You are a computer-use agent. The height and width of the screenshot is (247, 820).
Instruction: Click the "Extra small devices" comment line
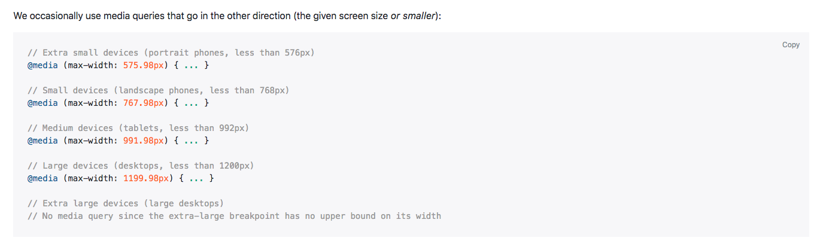171,53
